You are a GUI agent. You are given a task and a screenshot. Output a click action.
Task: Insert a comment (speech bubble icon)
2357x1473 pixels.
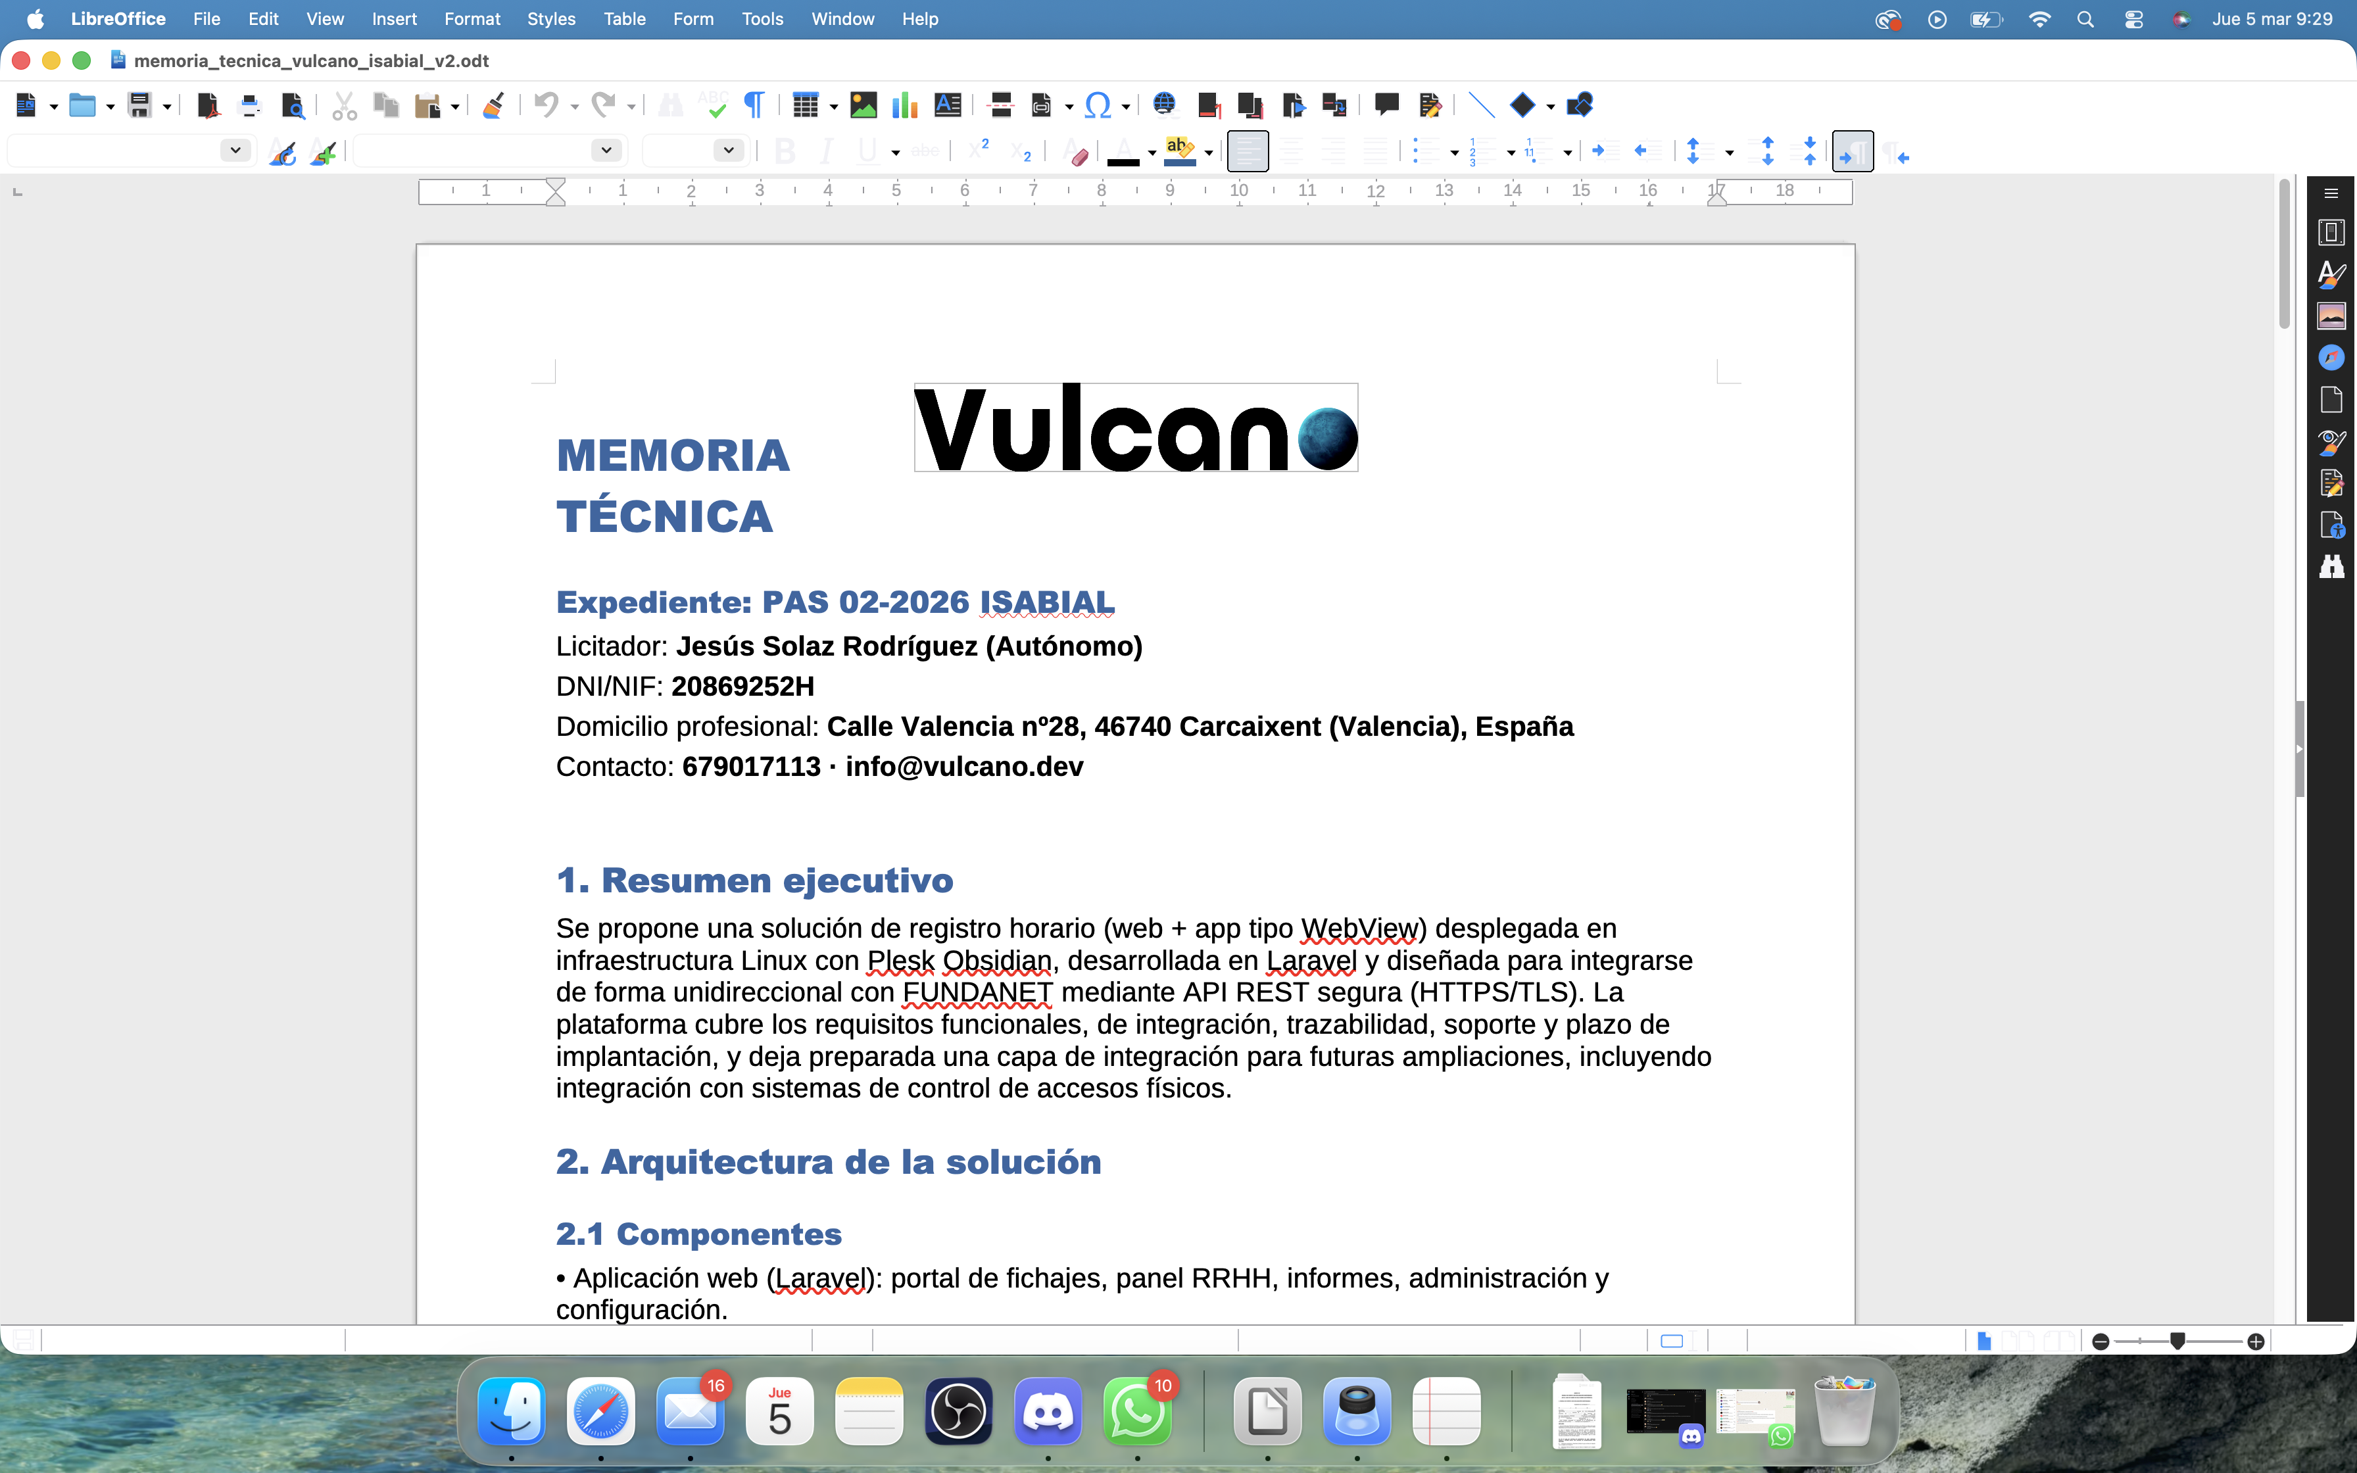coord(1386,105)
